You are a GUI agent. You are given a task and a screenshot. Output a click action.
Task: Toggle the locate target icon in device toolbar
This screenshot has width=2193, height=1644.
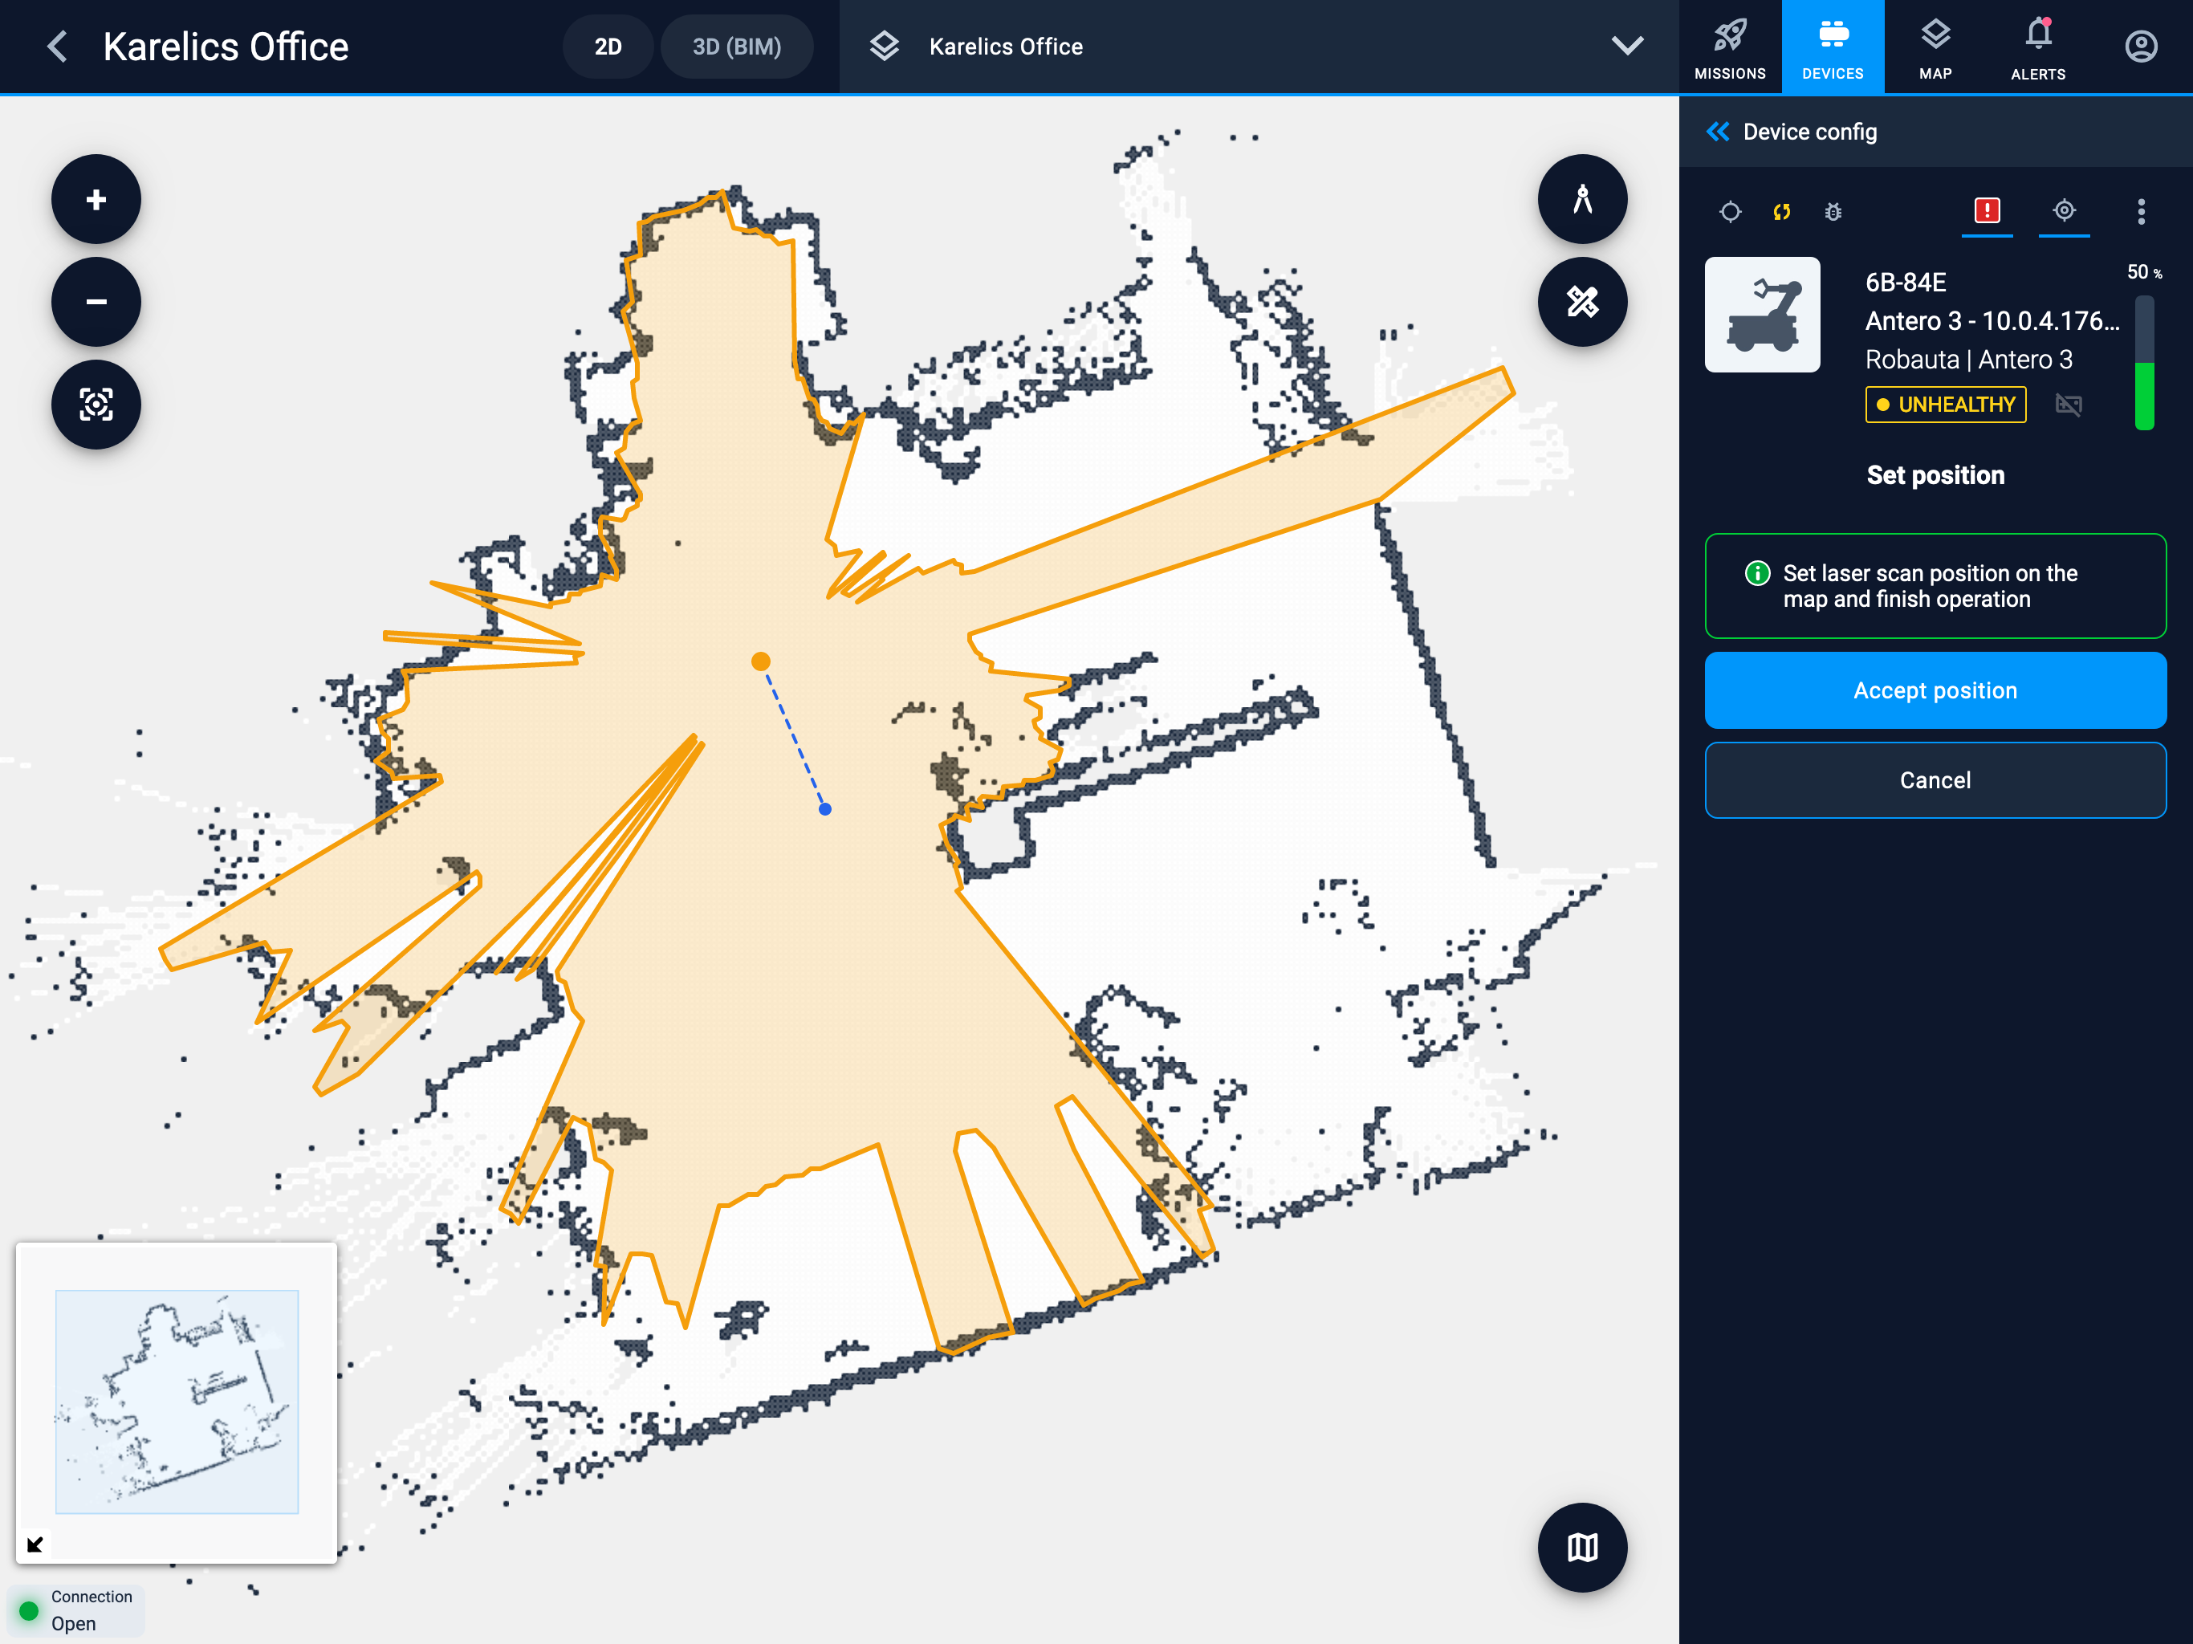click(2063, 210)
